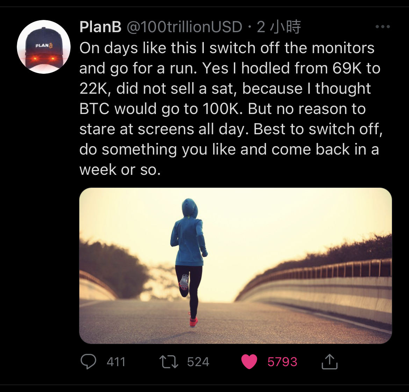Click the 'week or so.' closing line

click(x=120, y=170)
